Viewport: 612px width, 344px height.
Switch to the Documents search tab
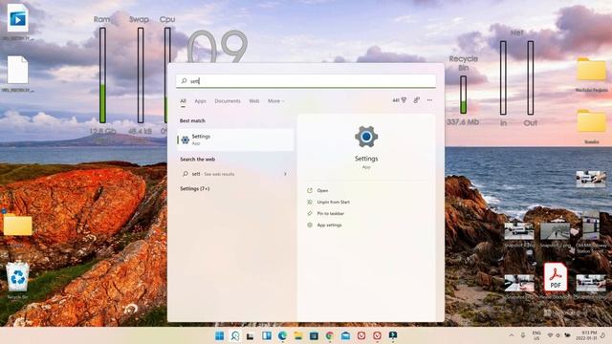coord(228,101)
